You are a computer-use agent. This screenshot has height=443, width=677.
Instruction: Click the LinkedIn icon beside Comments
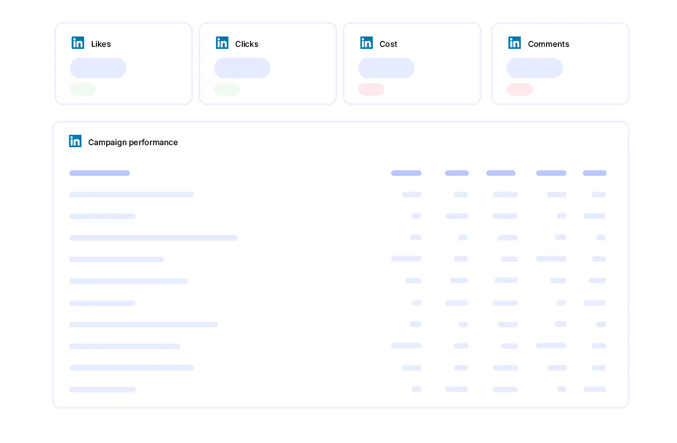515,43
